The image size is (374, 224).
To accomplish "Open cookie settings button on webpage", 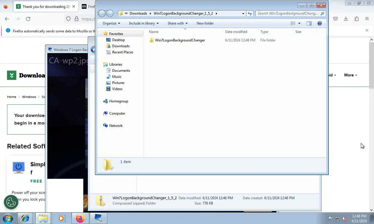I will pyautogui.click(x=11, y=202).
